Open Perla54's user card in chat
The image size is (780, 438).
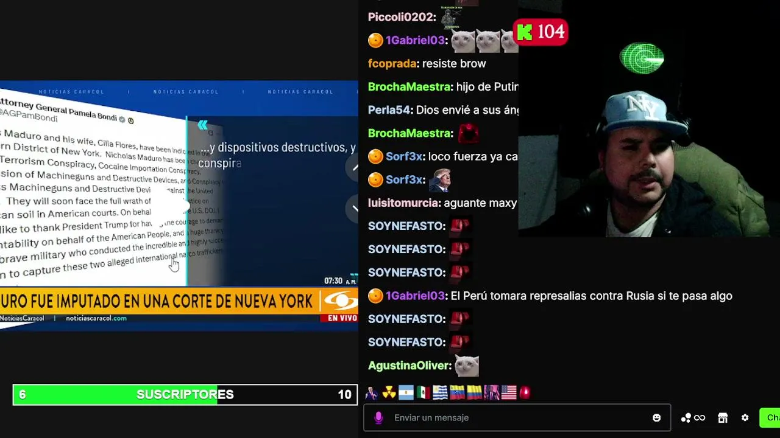click(390, 110)
